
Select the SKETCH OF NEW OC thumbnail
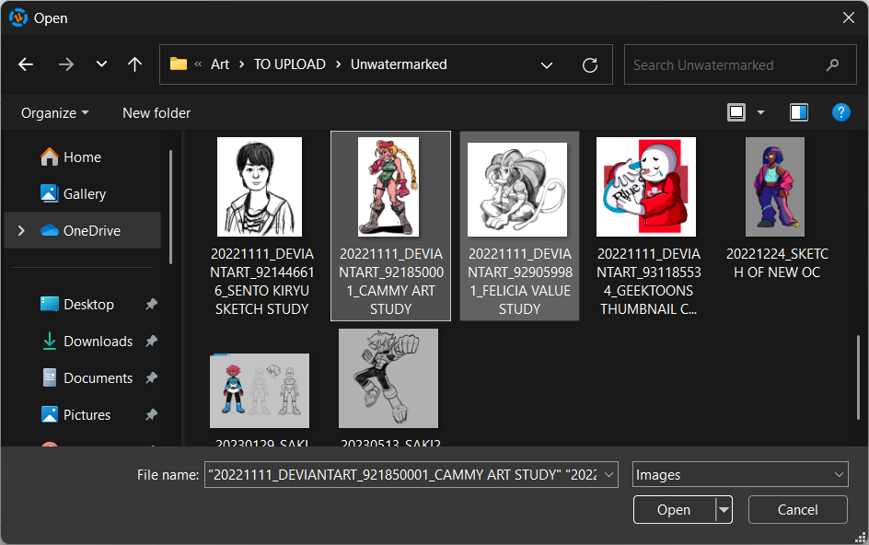(775, 187)
